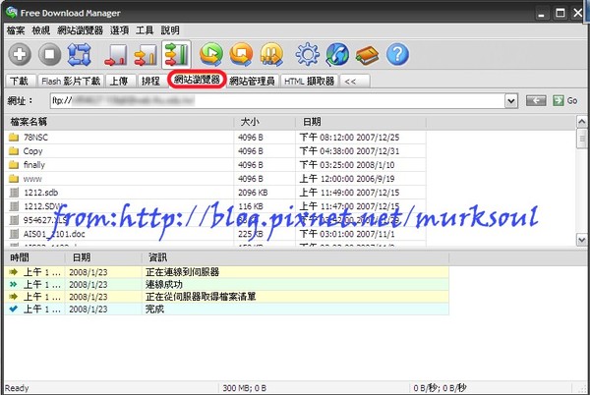Click into the ftp address field
Screen dimensions: 590x395
[277, 101]
